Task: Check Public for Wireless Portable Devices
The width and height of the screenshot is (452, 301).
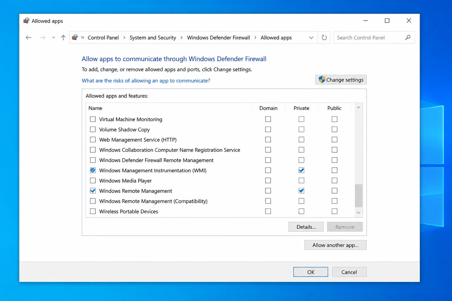Action: tap(334, 211)
